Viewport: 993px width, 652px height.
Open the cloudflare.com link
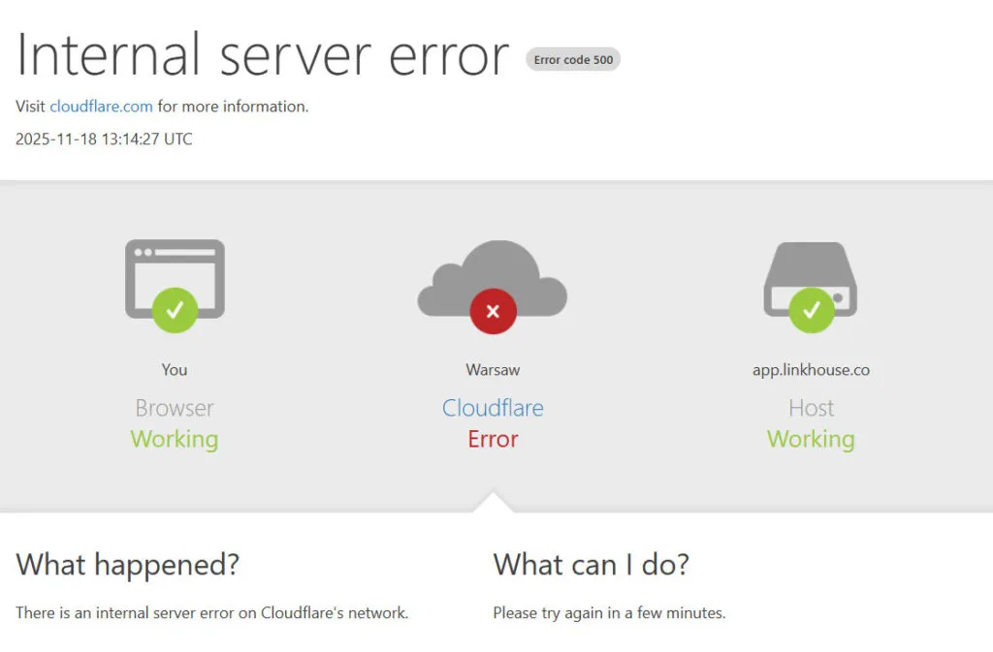coord(101,107)
